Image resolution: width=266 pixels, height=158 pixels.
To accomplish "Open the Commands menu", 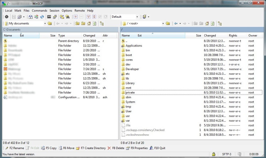I will 39,11.
